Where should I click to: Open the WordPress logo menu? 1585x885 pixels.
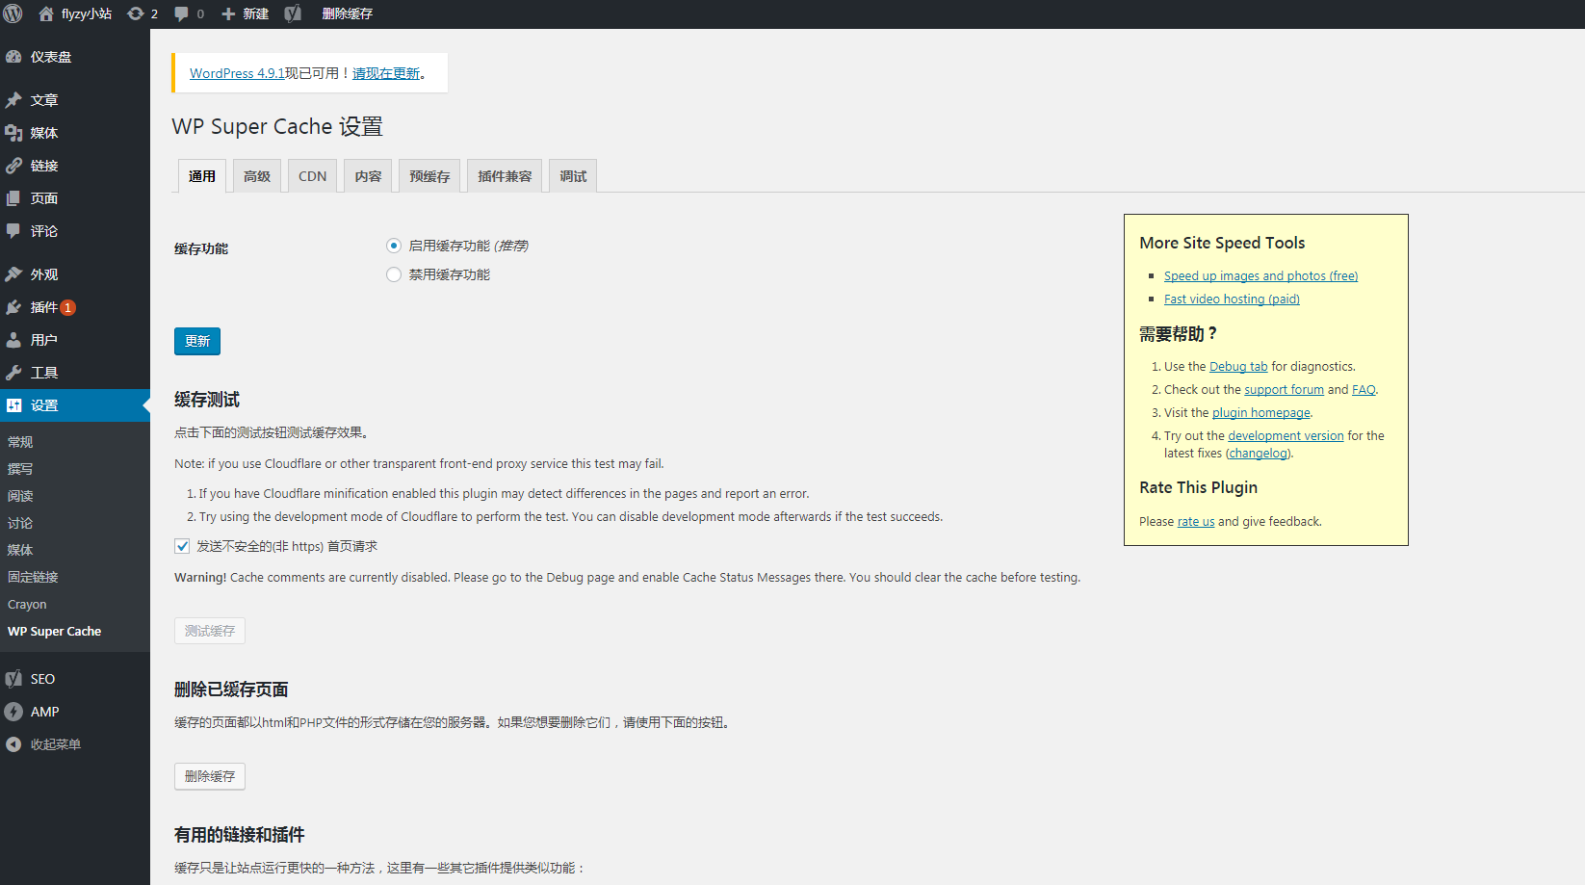pyautogui.click(x=13, y=13)
